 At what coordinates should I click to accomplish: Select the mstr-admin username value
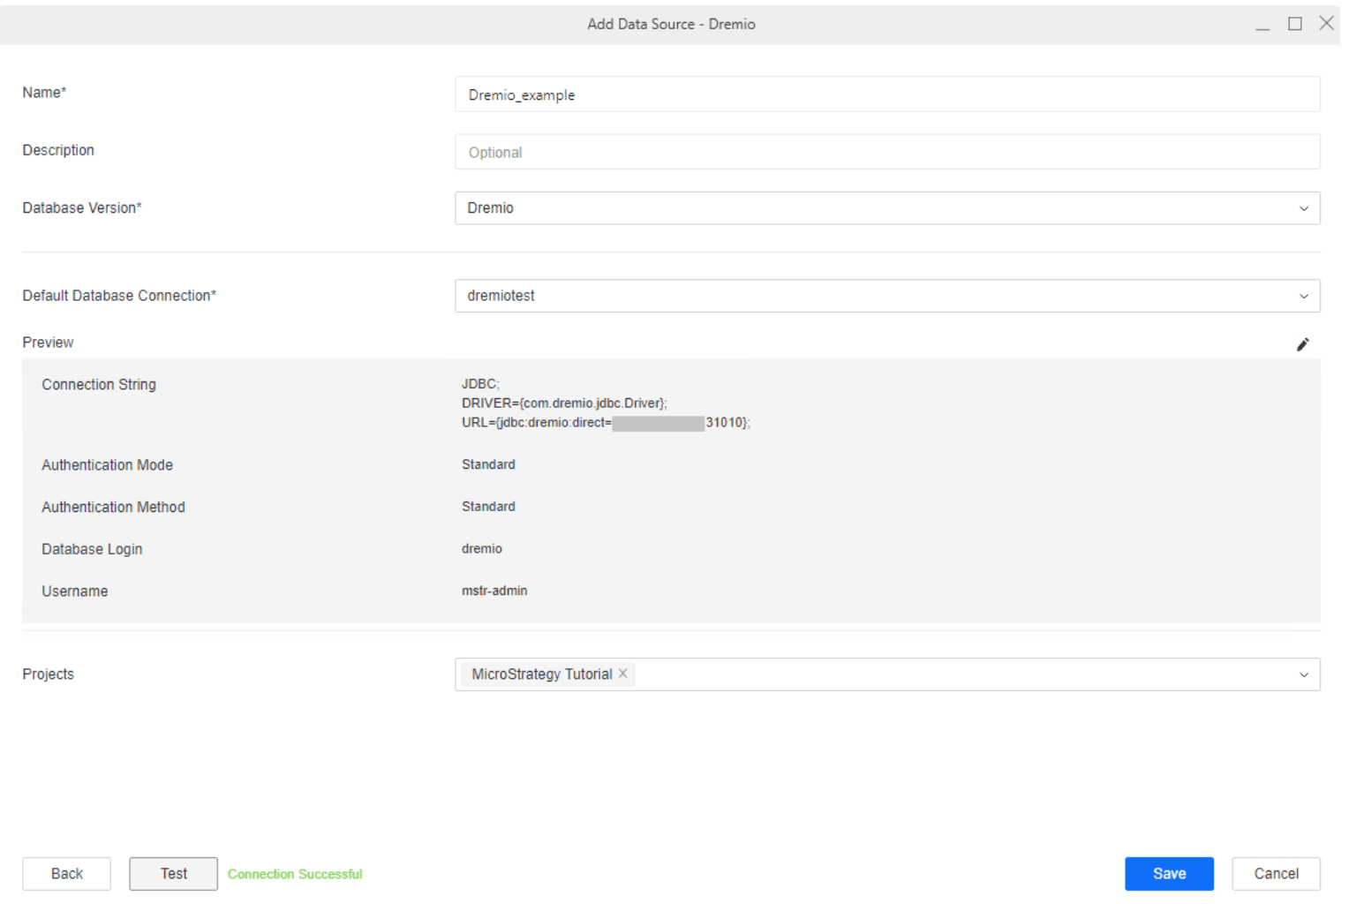pos(494,591)
